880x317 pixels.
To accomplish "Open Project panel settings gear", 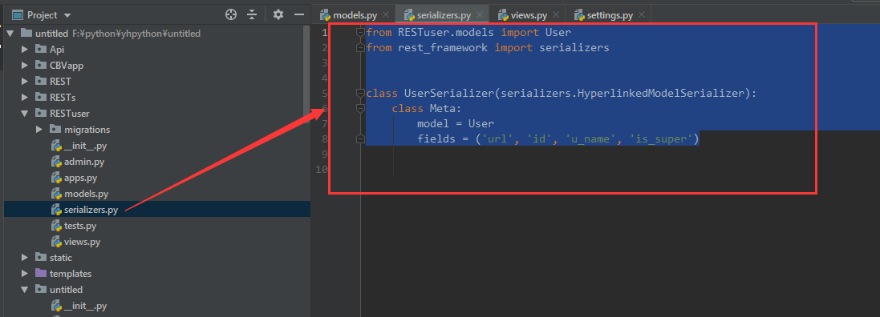I will (278, 14).
